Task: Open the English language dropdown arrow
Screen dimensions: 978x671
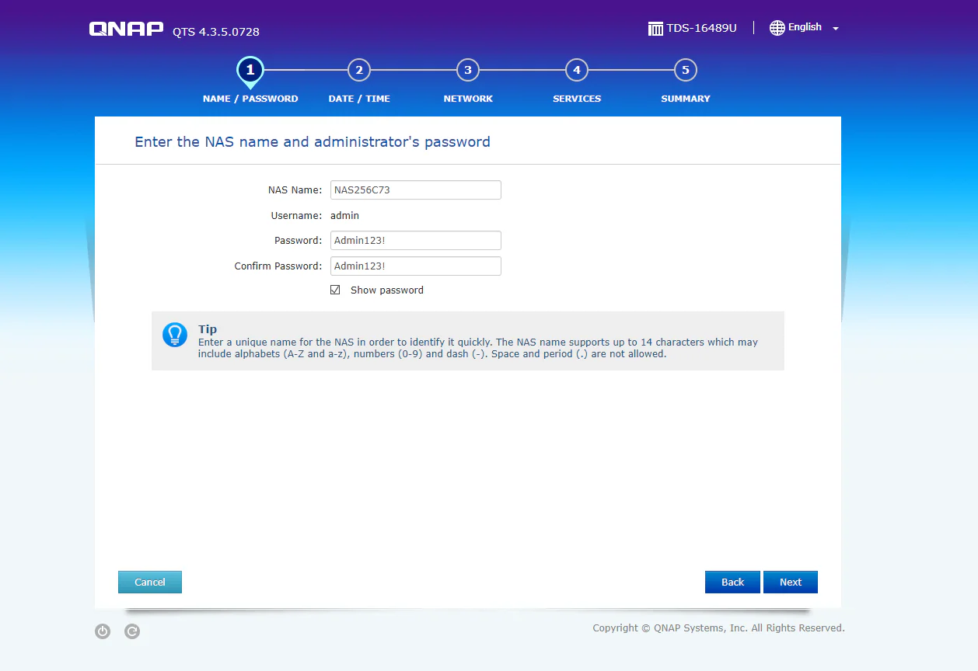Action: [x=836, y=29]
